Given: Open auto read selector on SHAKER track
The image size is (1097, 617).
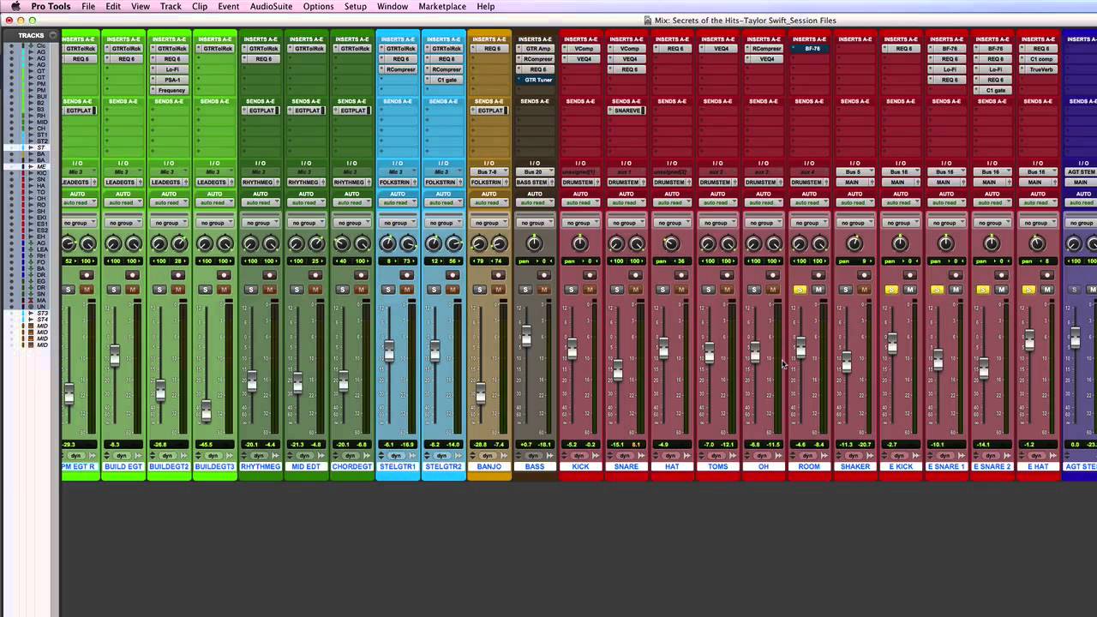Looking at the screenshot, I should (857, 203).
